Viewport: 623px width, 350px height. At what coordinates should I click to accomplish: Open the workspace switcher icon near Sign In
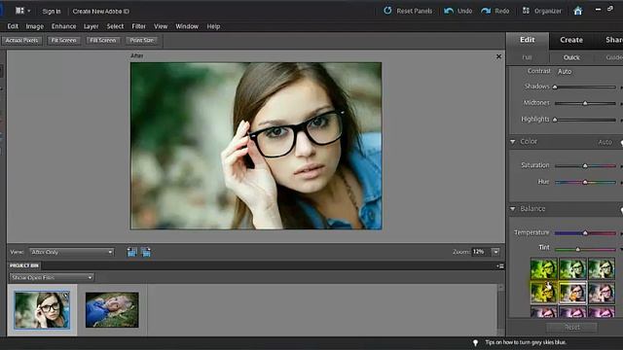tap(19, 11)
